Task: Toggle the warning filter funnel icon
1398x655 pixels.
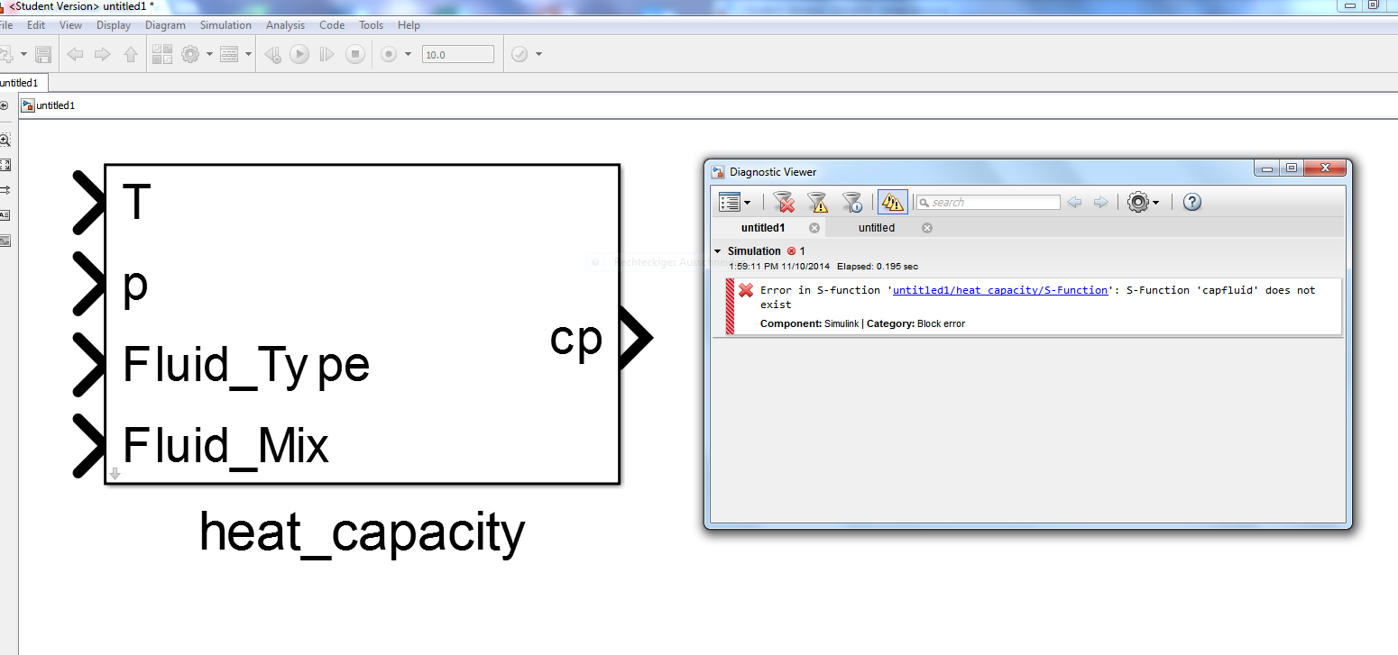Action: pyautogui.click(x=817, y=202)
